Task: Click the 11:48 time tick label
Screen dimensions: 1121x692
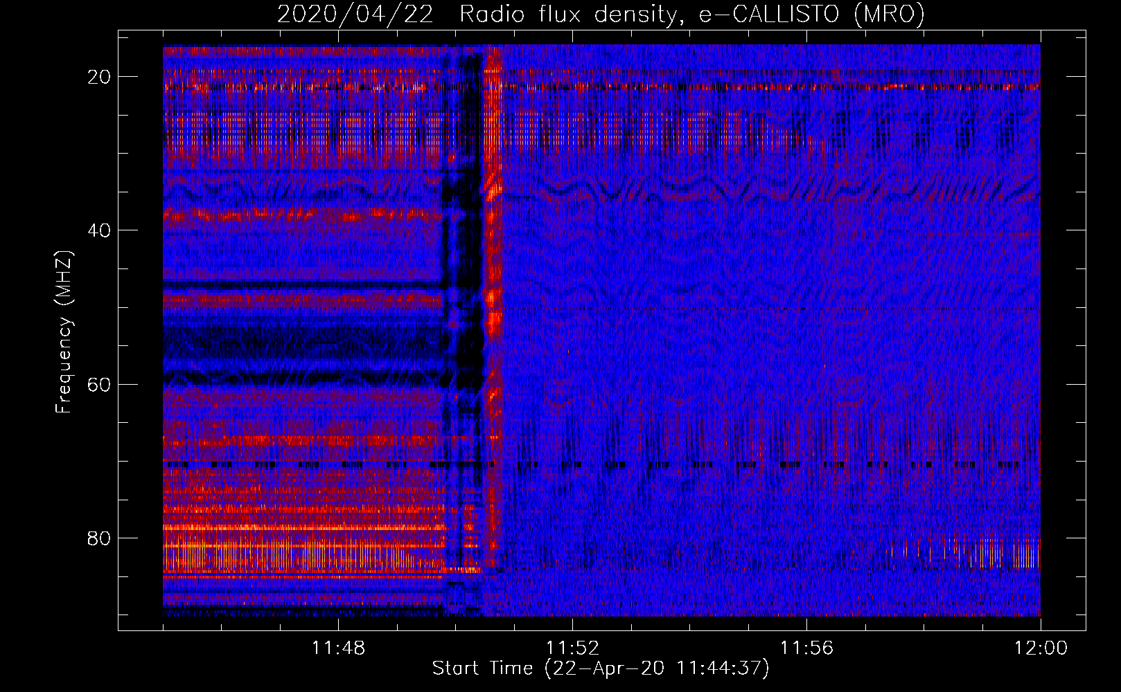Action: [338, 648]
